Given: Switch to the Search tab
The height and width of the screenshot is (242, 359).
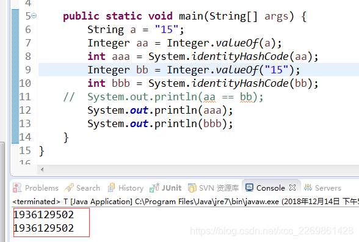Looking at the screenshot, I should pyautogui.click(x=82, y=188).
